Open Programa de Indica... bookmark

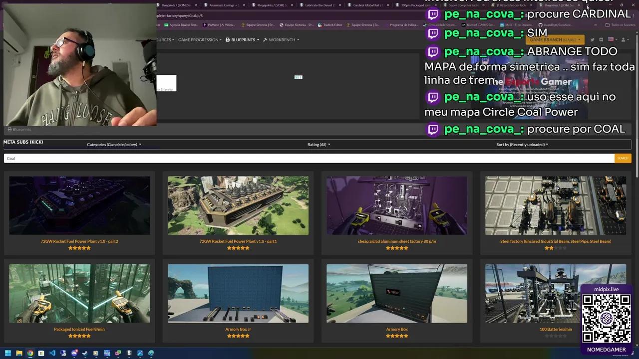[x=401, y=25]
